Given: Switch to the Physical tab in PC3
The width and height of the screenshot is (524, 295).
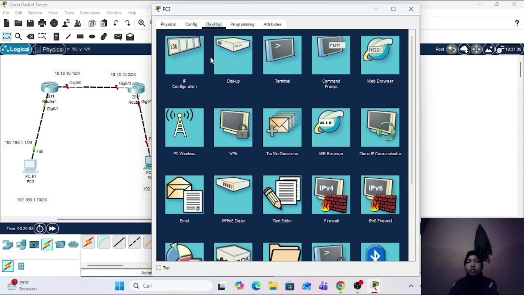Looking at the screenshot, I should click(x=168, y=24).
